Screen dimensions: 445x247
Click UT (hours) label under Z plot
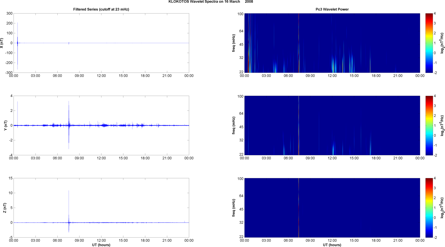pos(101,245)
